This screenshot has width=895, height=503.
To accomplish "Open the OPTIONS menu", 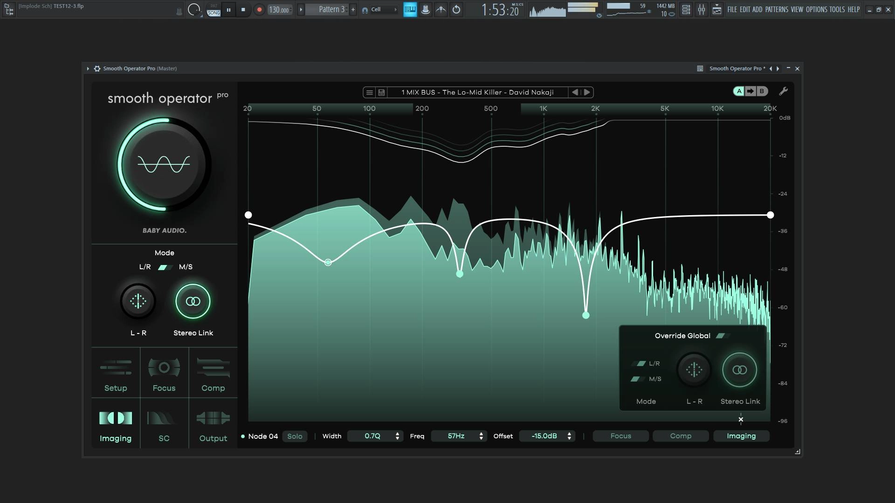I will click(x=817, y=9).
